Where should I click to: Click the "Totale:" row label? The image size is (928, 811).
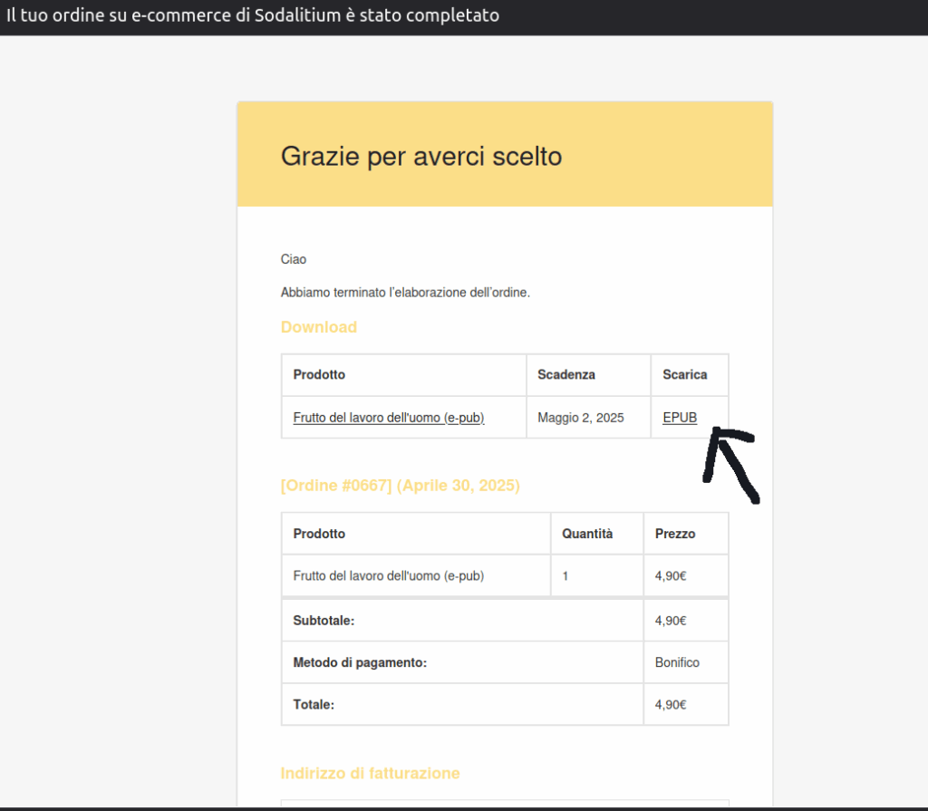pos(314,704)
